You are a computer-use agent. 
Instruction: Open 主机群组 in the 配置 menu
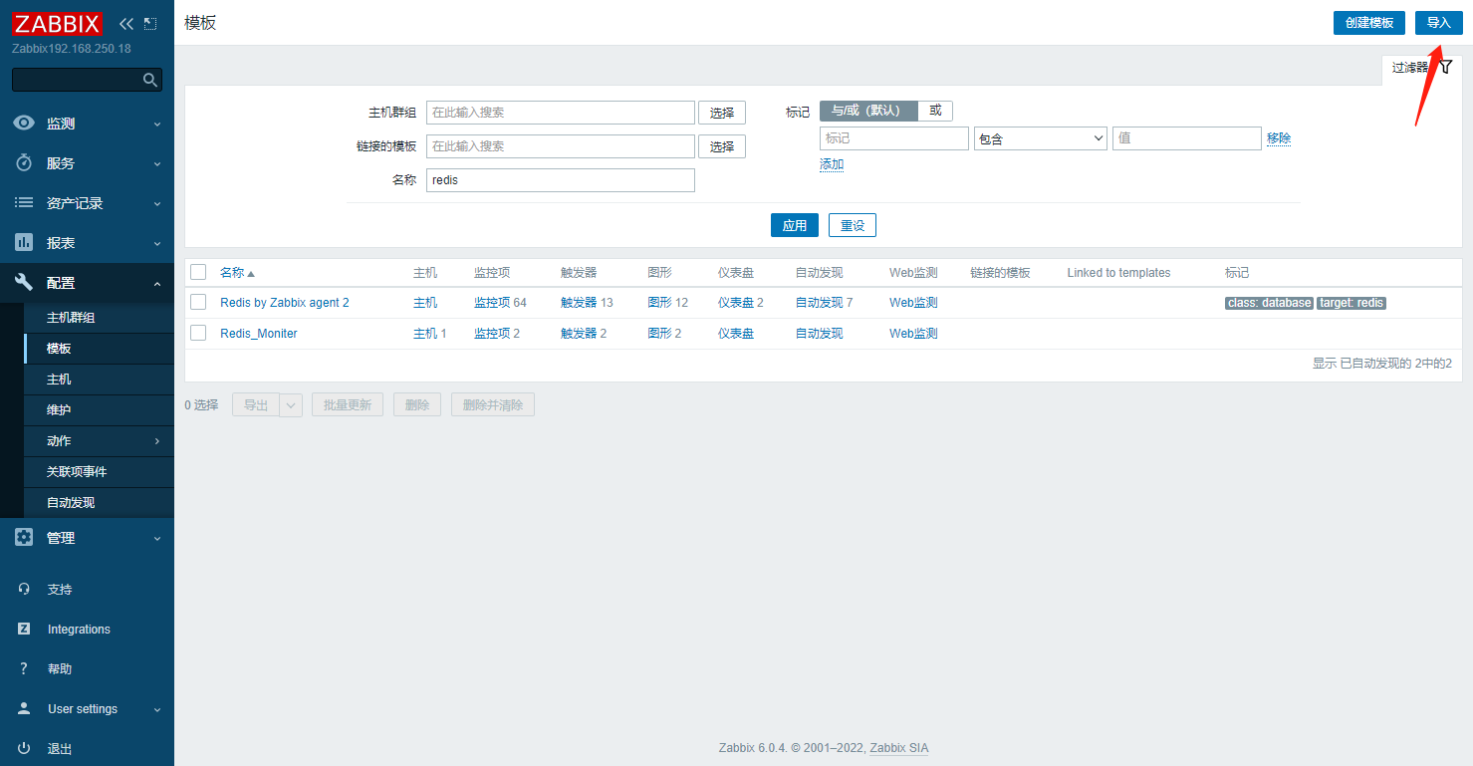[x=99, y=318]
